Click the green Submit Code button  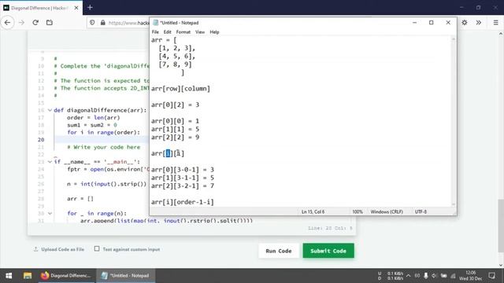click(x=328, y=251)
